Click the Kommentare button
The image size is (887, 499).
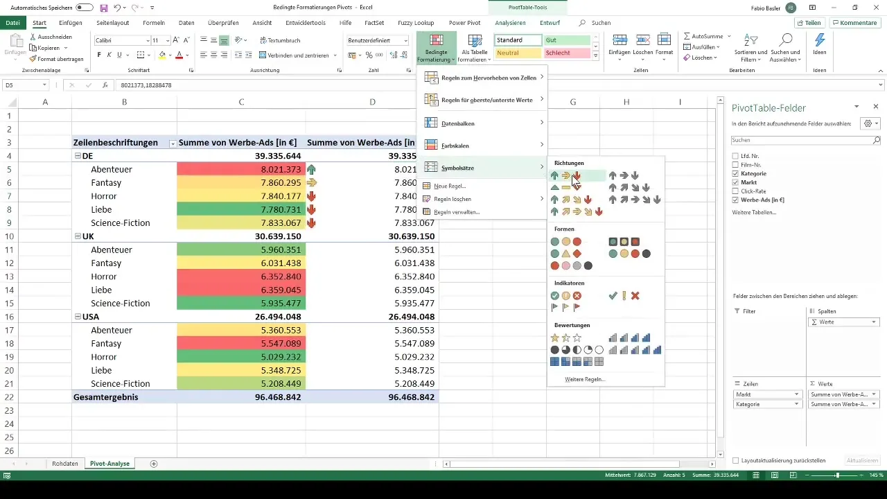click(x=854, y=23)
